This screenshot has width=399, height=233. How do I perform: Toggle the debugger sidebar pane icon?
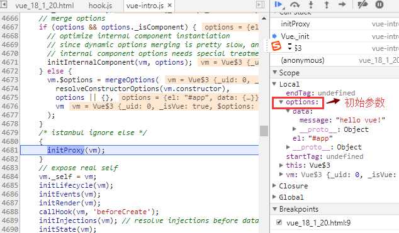[260, 4]
